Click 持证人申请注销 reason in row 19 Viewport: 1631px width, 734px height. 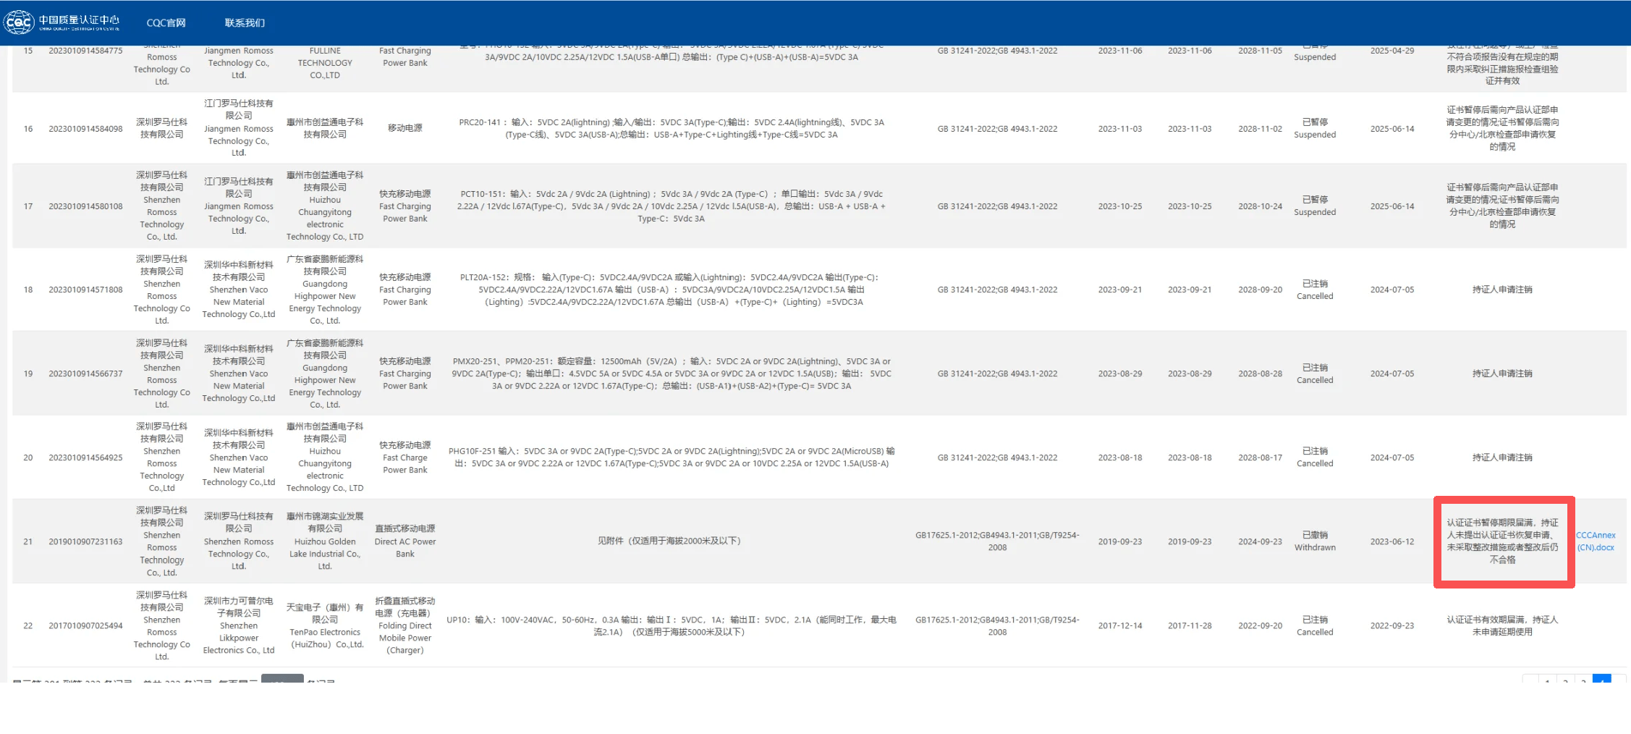(1502, 374)
